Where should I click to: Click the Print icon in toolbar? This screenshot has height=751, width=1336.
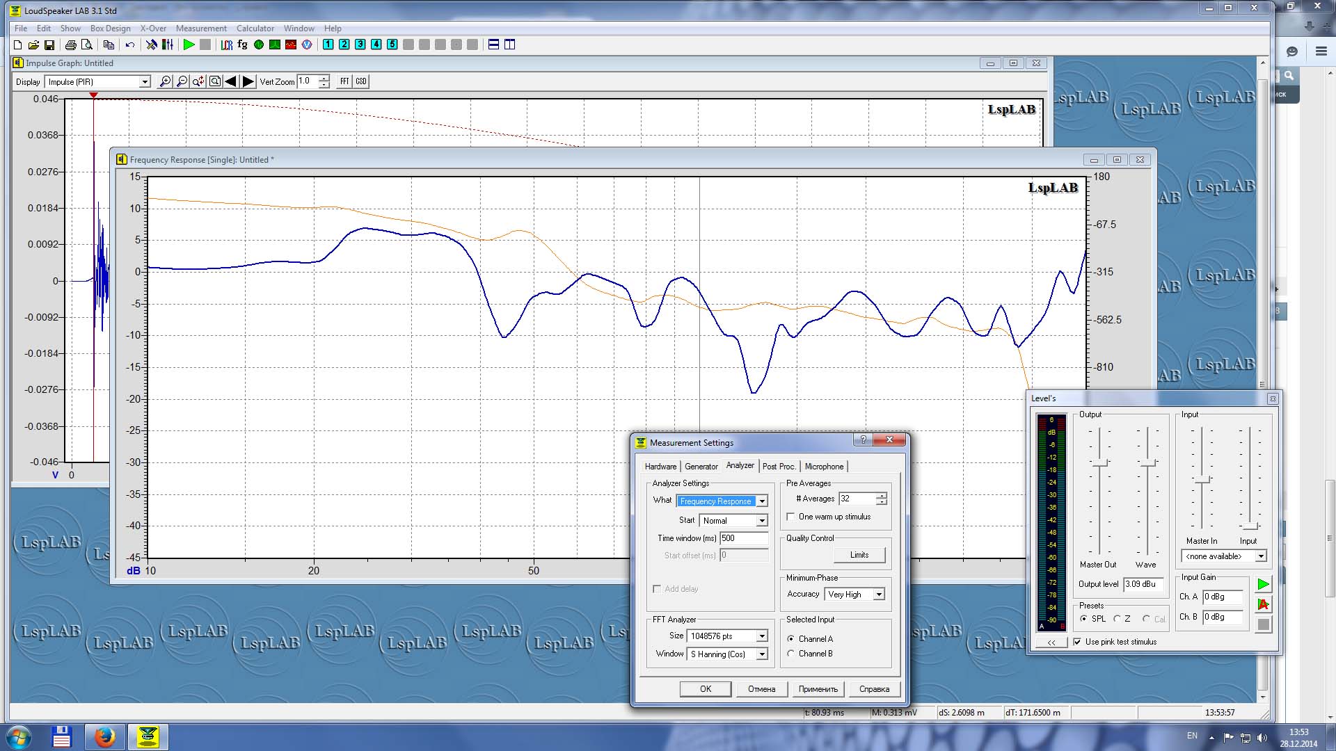coord(70,45)
